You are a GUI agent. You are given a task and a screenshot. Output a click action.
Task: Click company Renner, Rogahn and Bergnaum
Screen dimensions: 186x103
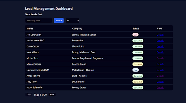tap(87, 58)
